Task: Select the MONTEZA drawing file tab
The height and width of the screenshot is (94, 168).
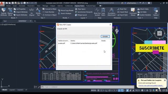Action: coord(23,21)
